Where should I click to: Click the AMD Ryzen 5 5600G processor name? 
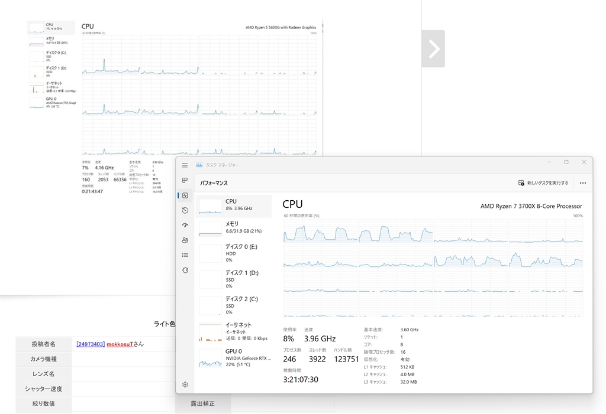click(x=281, y=27)
